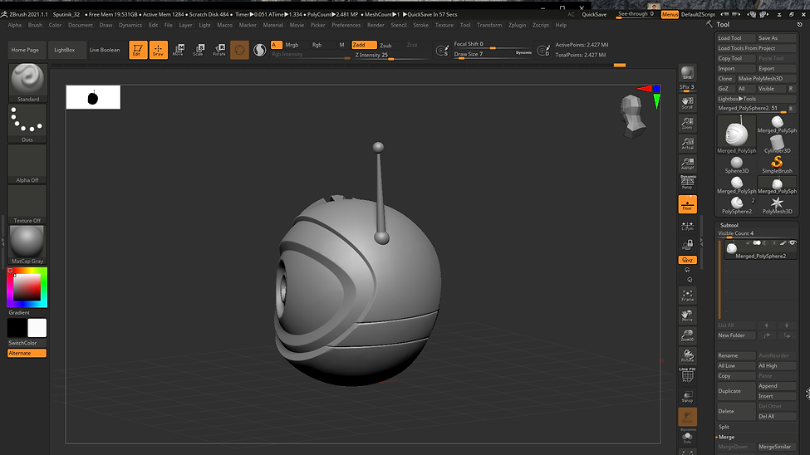The image size is (810, 455).
Task: Open the Zplugin menu
Action: pos(517,25)
